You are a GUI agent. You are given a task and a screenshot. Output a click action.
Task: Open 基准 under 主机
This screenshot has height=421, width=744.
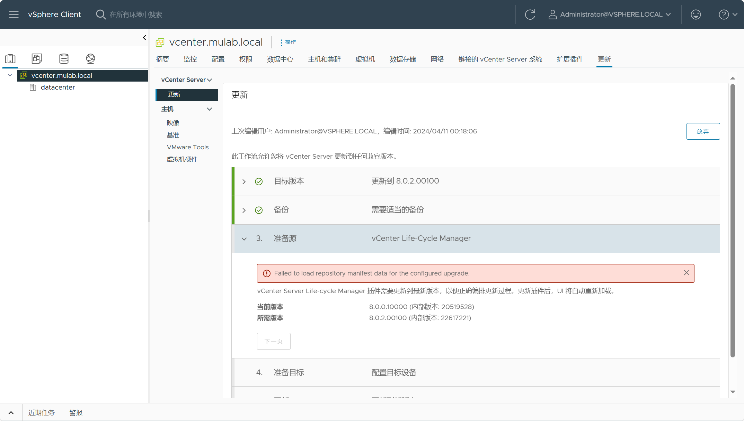pyautogui.click(x=173, y=135)
